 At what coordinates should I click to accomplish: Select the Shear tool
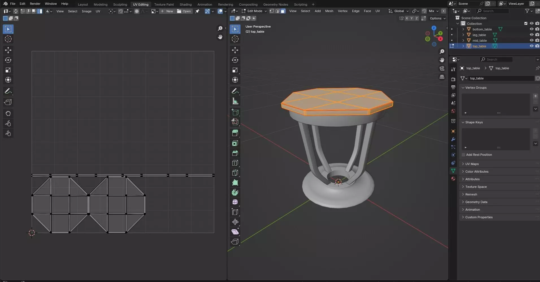235,232
